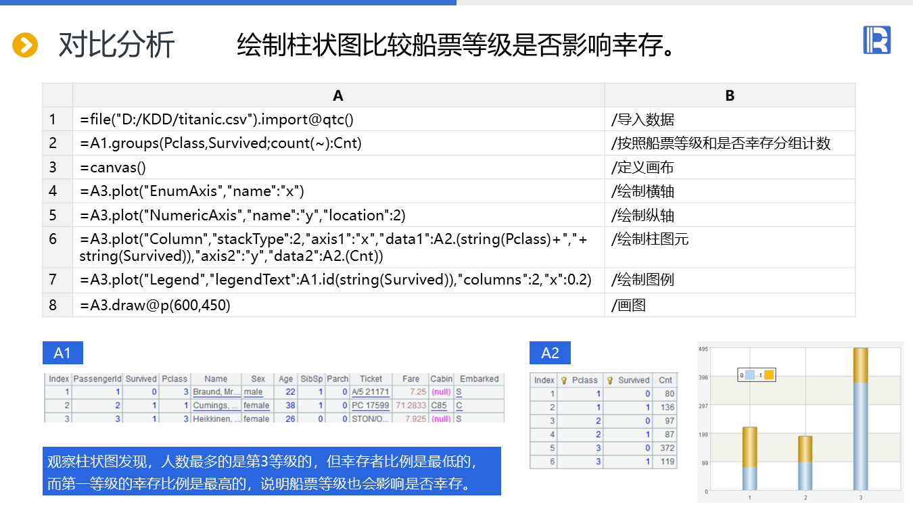Click the /绘制柱图元 comment cell
The image size is (913, 513).
point(730,247)
